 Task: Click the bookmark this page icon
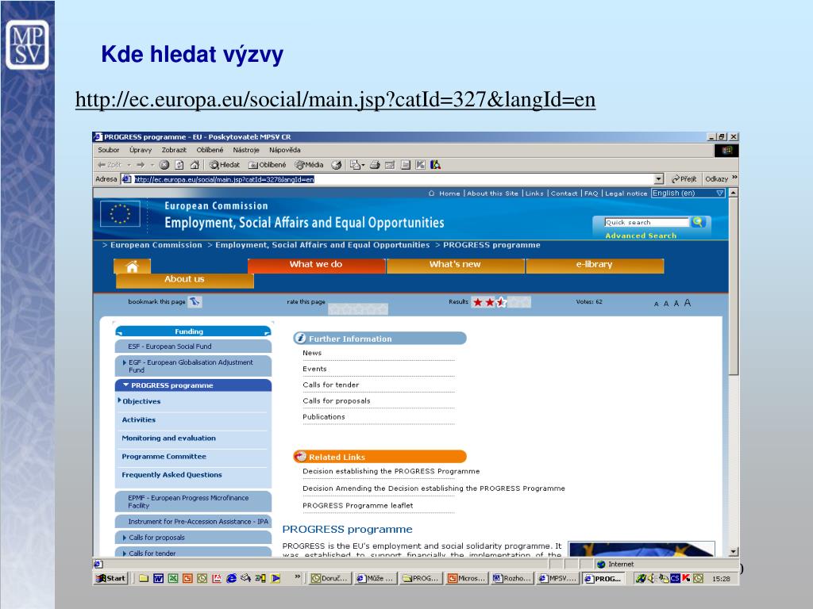pos(195,301)
